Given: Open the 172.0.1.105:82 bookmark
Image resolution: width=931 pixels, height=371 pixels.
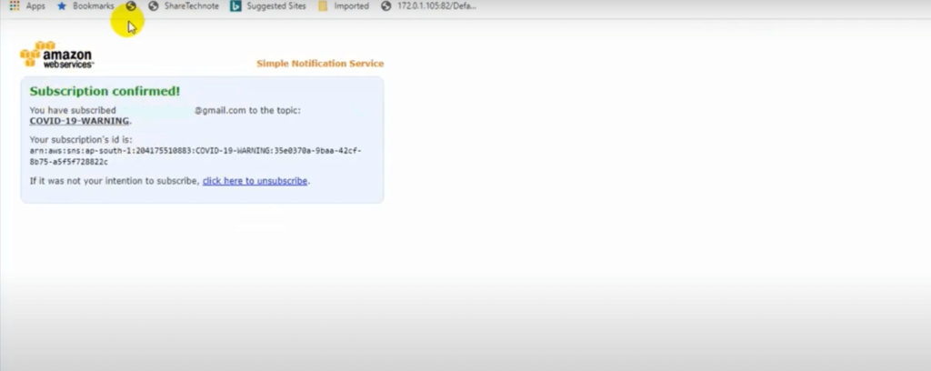Looking at the screenshot, I should tap(429, 6).
